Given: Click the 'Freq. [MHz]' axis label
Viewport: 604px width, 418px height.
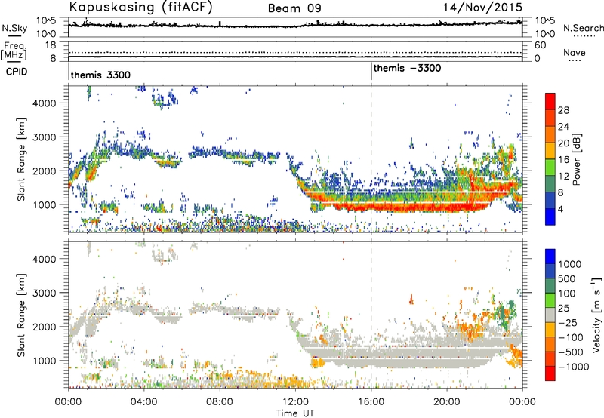Looking at the screenshot, I should click(14, 51).
